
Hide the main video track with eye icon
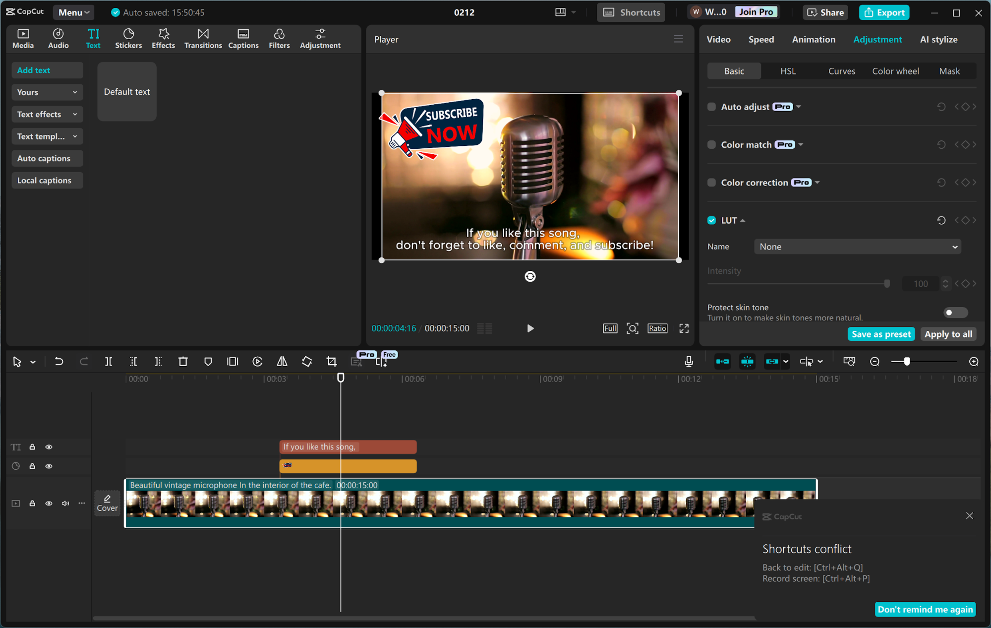point(49,503)
